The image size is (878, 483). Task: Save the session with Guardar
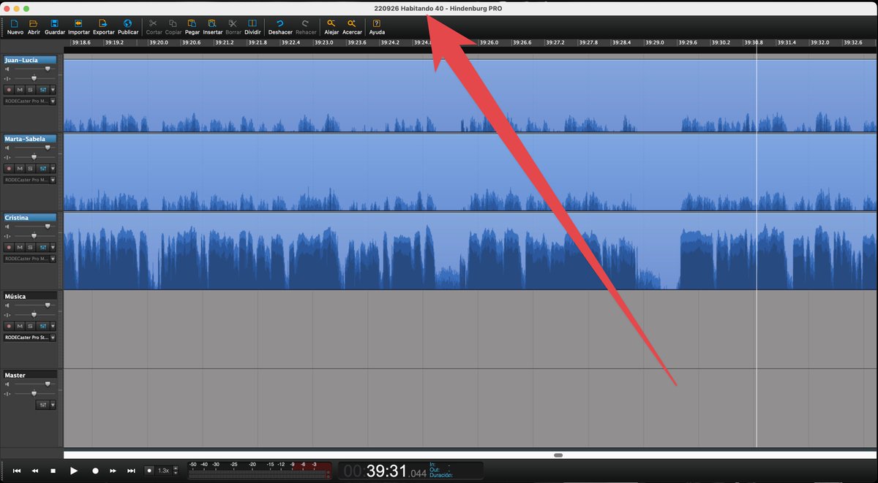[54, 27]
